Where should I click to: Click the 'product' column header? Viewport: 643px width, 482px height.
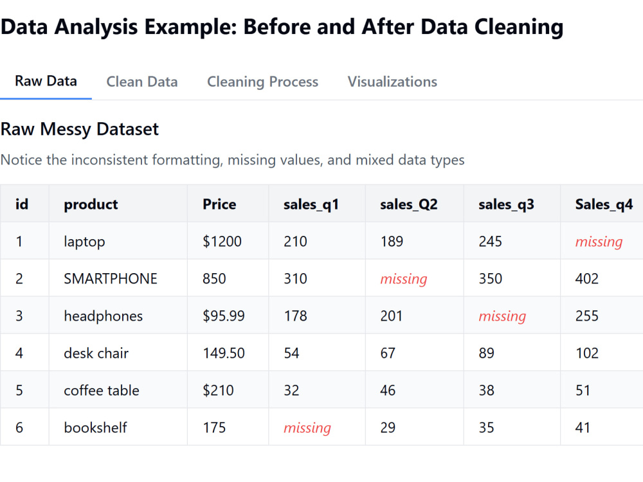coord(90,204)
